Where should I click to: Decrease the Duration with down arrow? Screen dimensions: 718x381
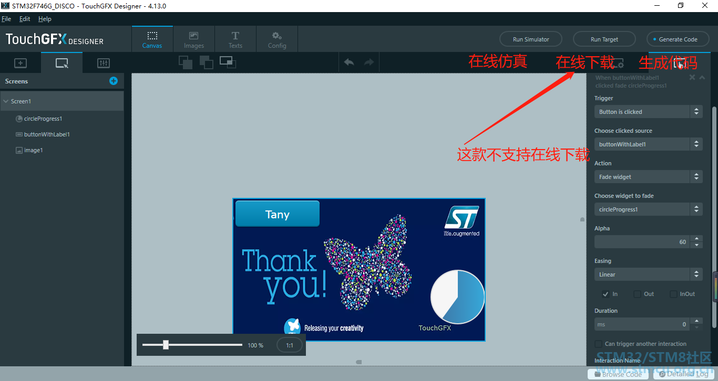(x=696, y=327)
